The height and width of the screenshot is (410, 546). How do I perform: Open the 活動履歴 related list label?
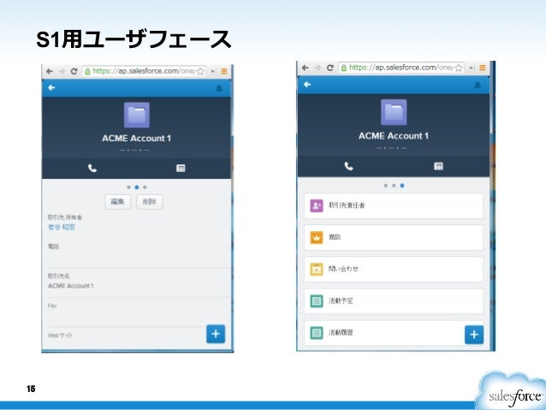(x=341, y=332)
